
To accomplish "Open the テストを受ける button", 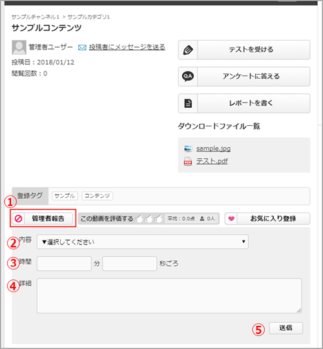I will pos(244,50).
